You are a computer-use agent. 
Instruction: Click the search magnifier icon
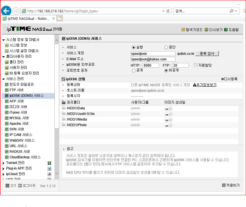tap(232, 11)
